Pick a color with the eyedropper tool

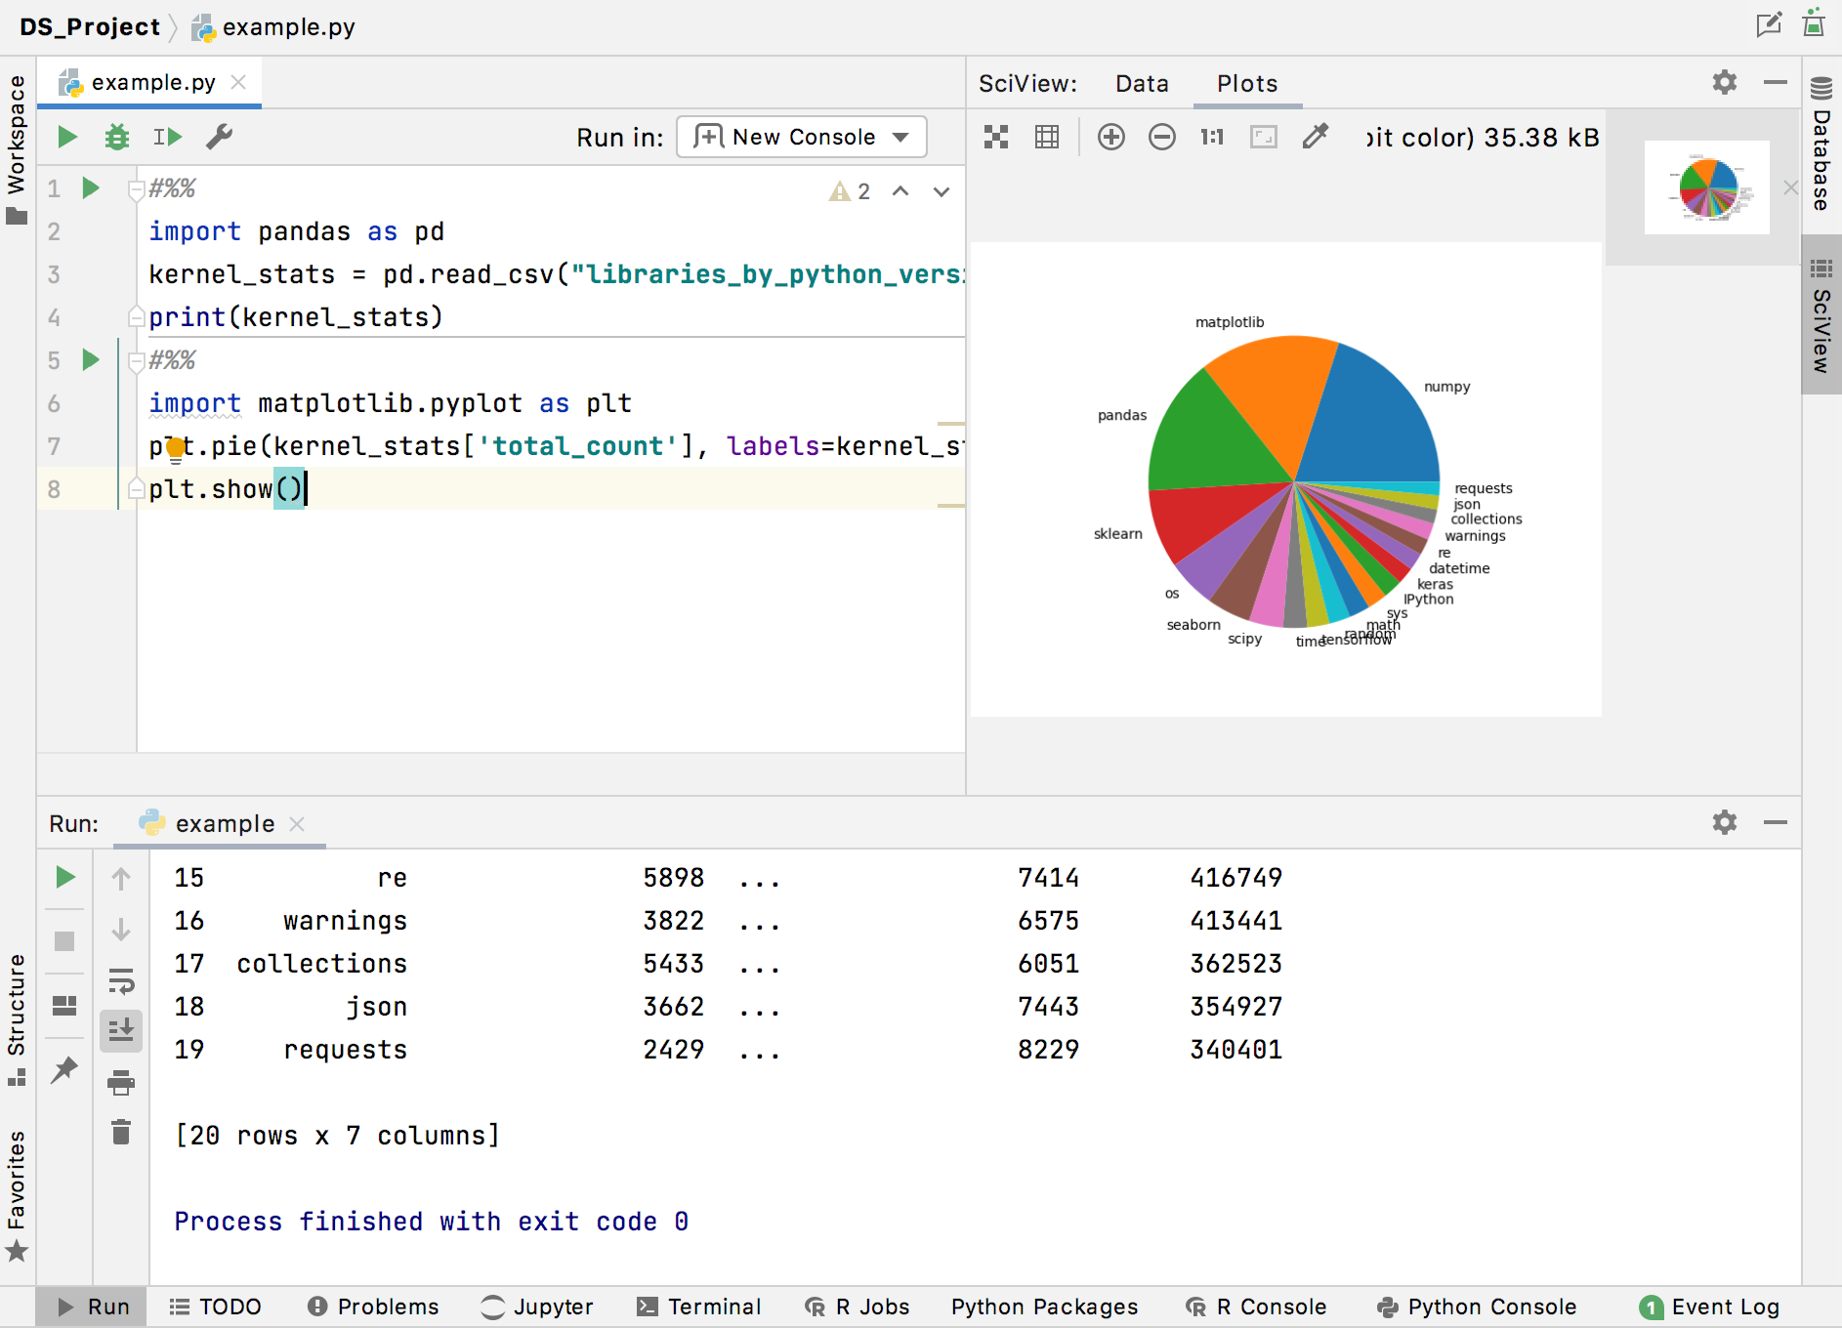click(x=1317, y=137)
